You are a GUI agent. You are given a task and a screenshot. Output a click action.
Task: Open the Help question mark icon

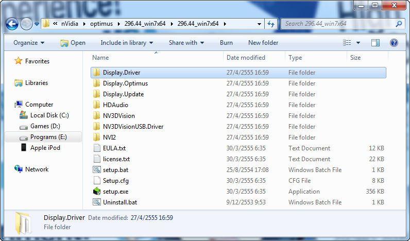point(394,43)
